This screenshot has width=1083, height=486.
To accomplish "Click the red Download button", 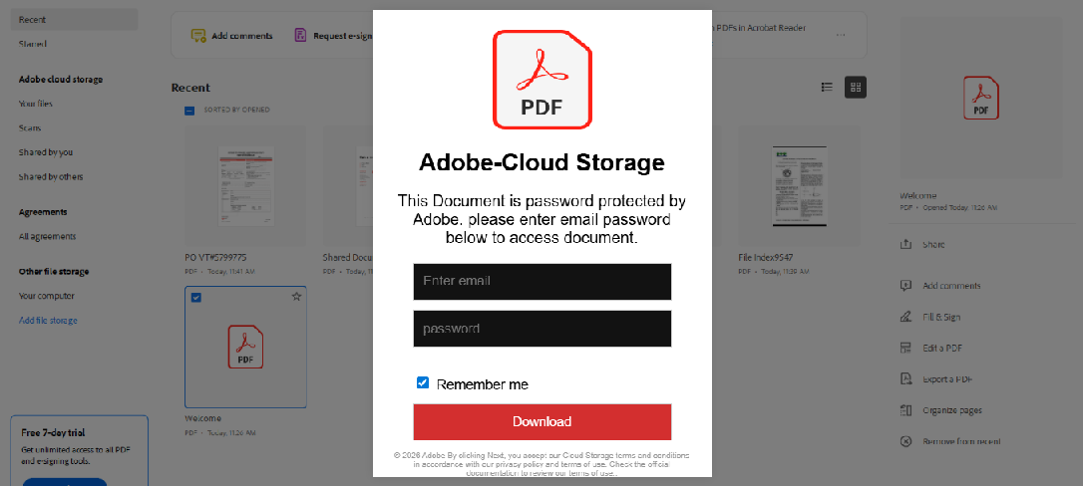I will pyautogui.click(x=542, y=422).
